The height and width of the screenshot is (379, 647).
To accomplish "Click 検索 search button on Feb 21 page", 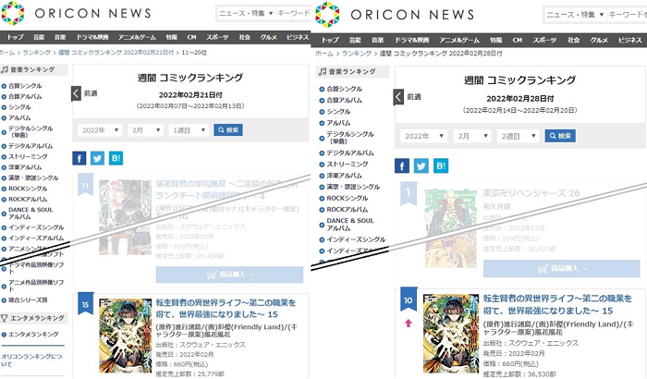I will [228, 130].
